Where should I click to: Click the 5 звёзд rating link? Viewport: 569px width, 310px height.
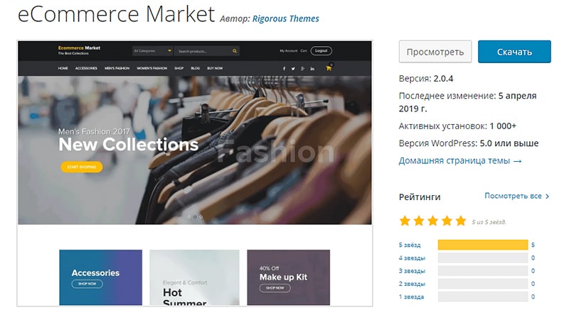[410, 245]
